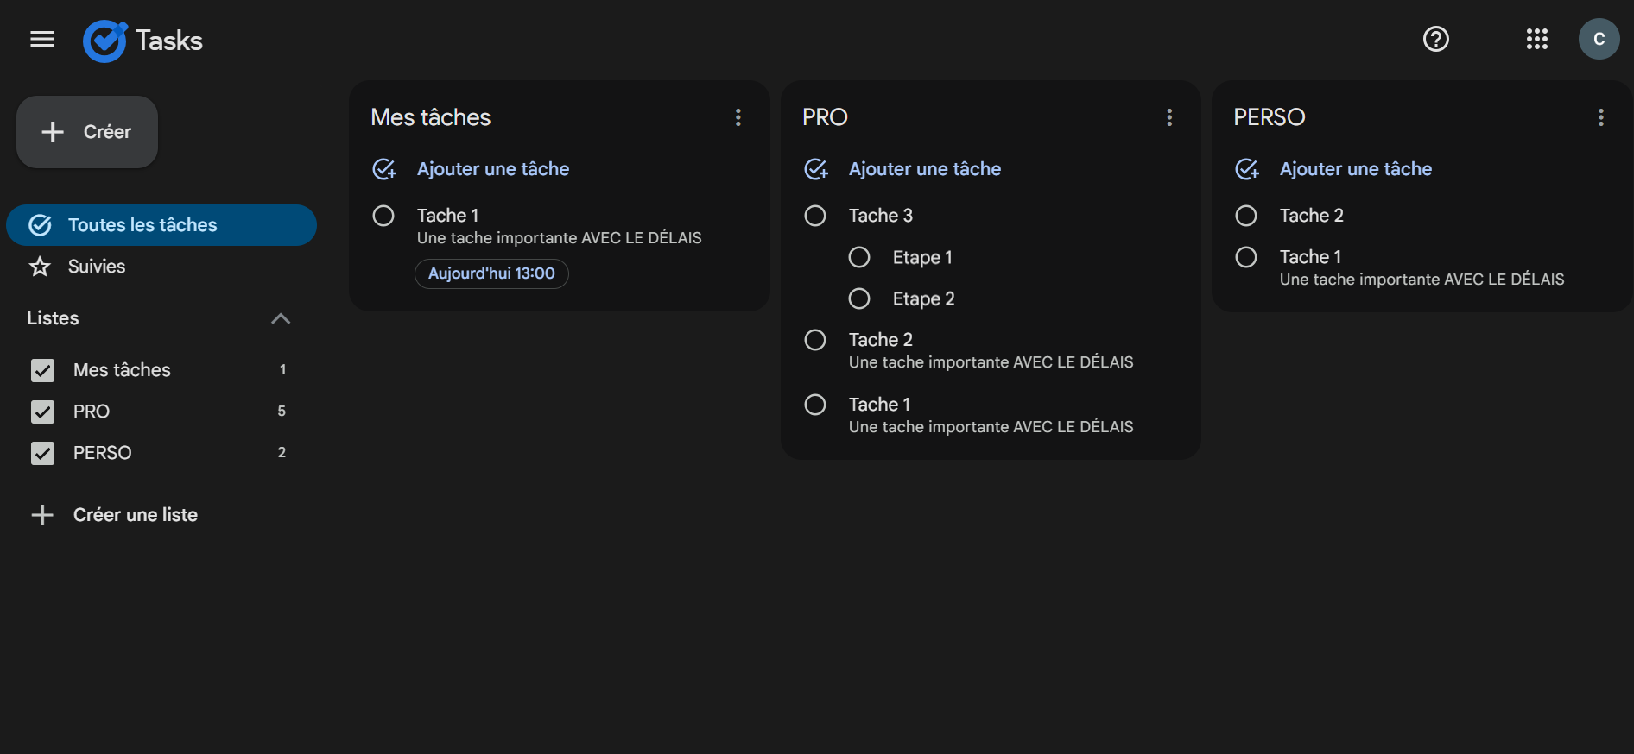Click the checkmark icon beside Toutes les tâches
Viewport: 1634px width, 754px height.
click(41, 225)
